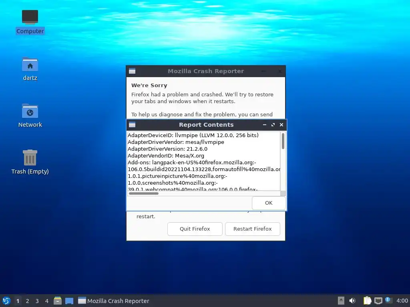The width and height of the screenshot is (410, 307).
Task: Open the Lubuntu start menu icon
Action: pos(6,301)
